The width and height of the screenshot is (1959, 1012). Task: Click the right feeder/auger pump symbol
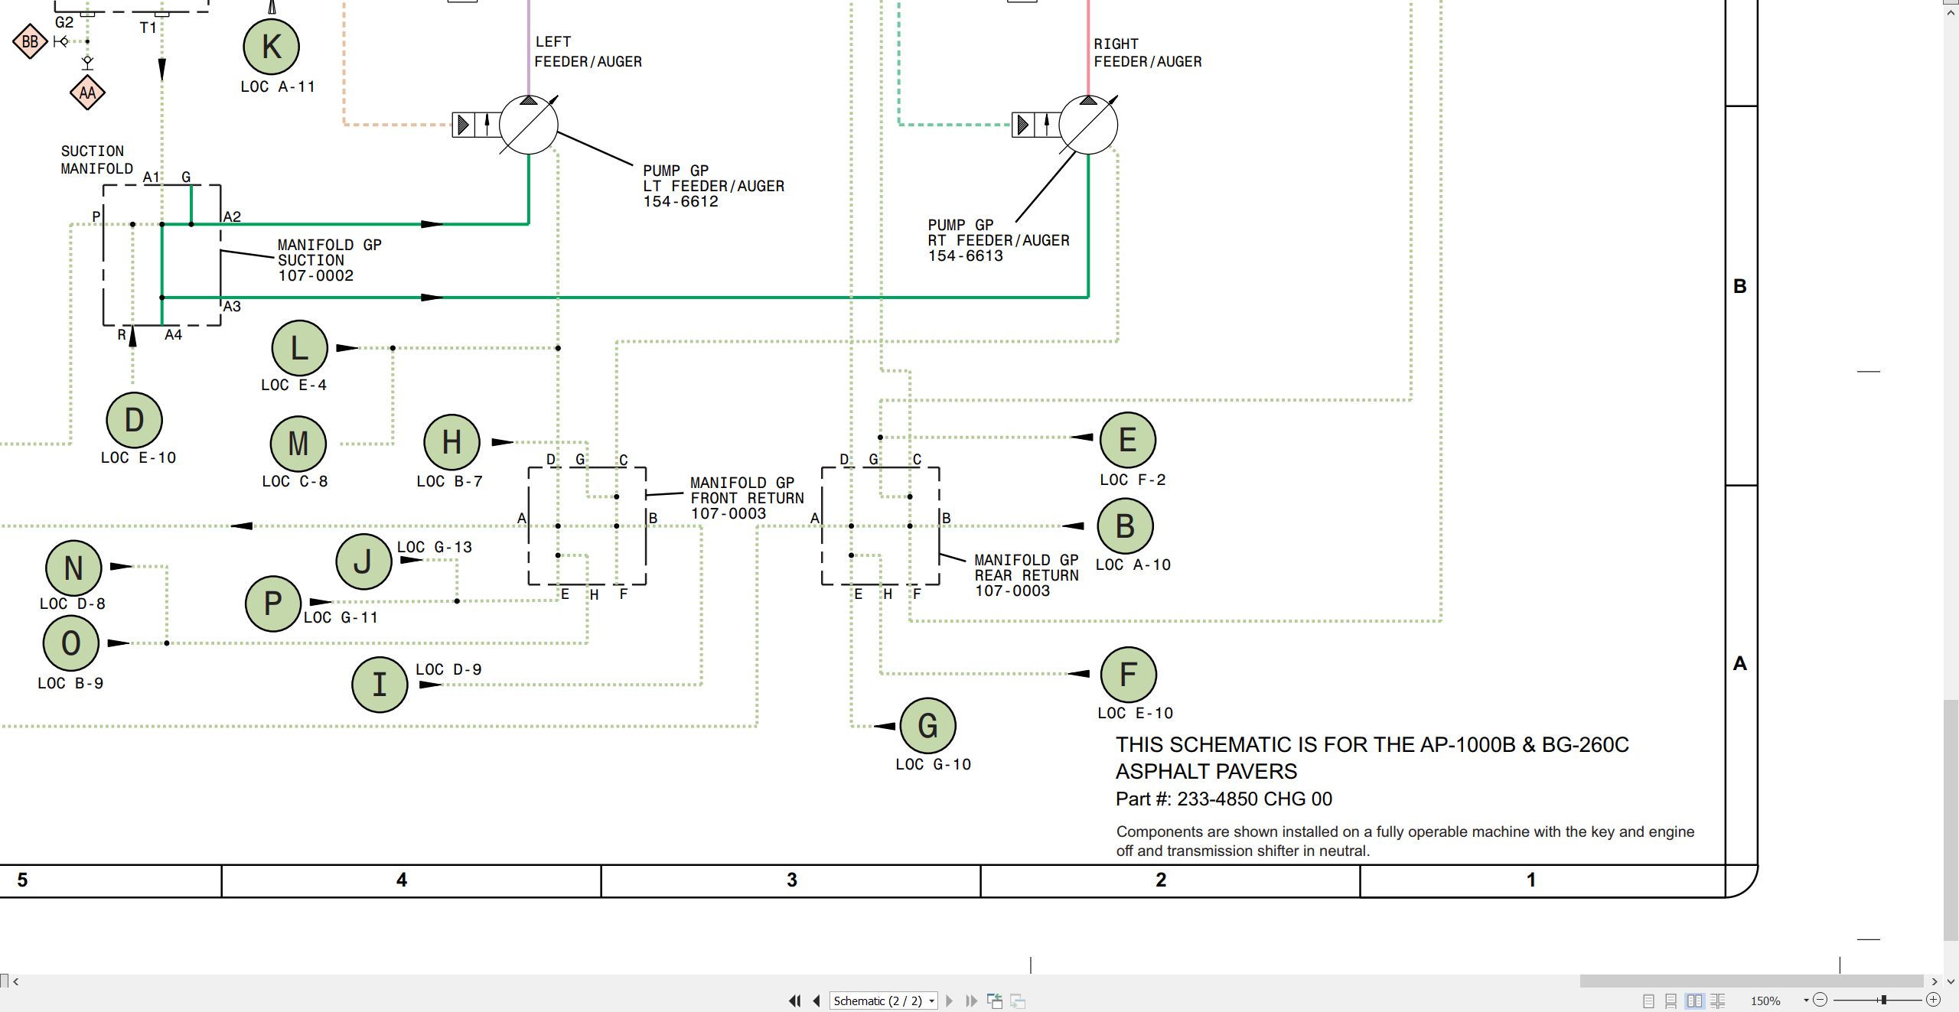1088,125
